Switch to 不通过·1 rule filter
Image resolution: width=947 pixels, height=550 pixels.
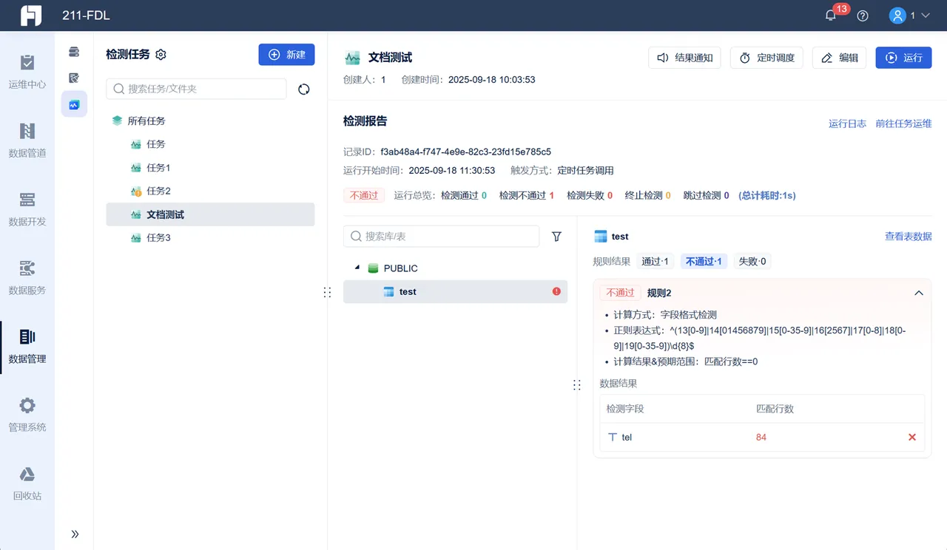[704, 261]
